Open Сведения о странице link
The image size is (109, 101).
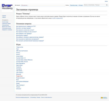click(x=7, y=30)
